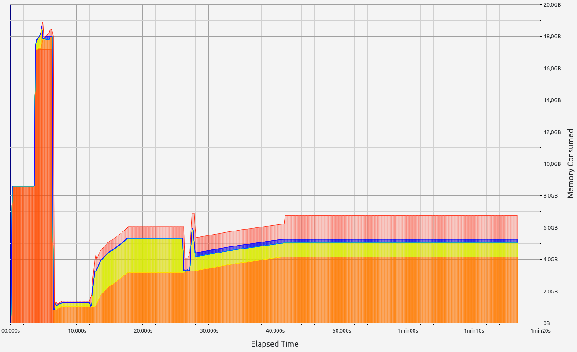577x352 pixels.
Task: Click the 1min20s time axis label
Action: click(540, 330)
